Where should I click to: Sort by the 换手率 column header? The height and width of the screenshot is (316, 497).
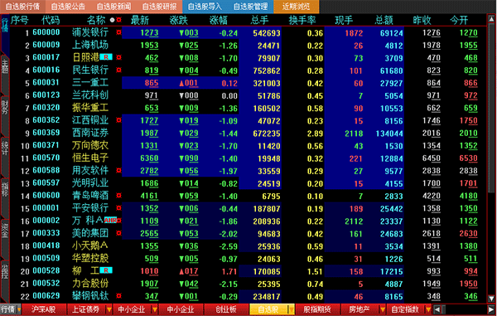click(302, 20)
